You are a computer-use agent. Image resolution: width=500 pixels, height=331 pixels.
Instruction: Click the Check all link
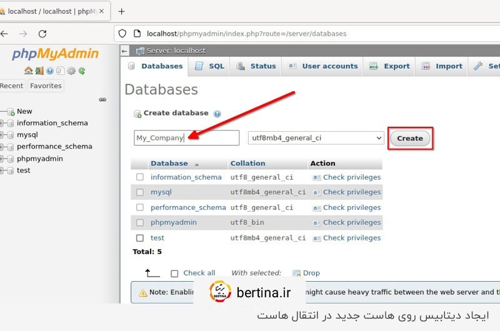pos(199,273)
